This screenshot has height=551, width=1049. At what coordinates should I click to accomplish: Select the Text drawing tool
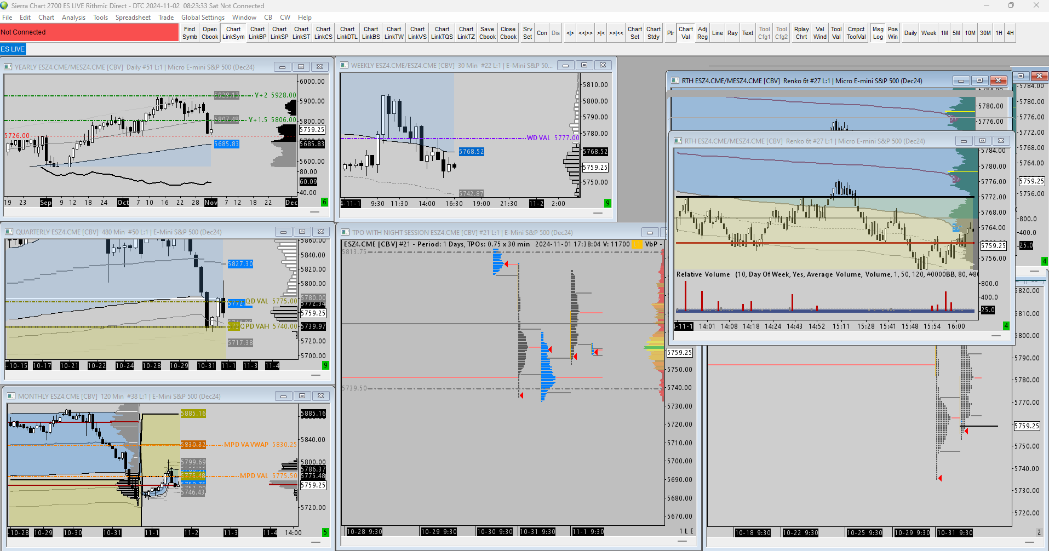[x=748, y=33]
